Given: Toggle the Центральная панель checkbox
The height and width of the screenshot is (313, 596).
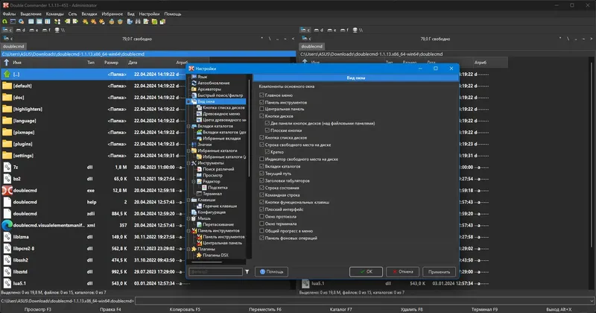Looking at the screenshot, I should point(261,110).
